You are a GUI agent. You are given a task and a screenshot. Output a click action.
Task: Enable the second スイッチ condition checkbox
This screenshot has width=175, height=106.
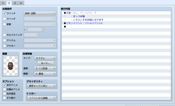tap(4, 19)
